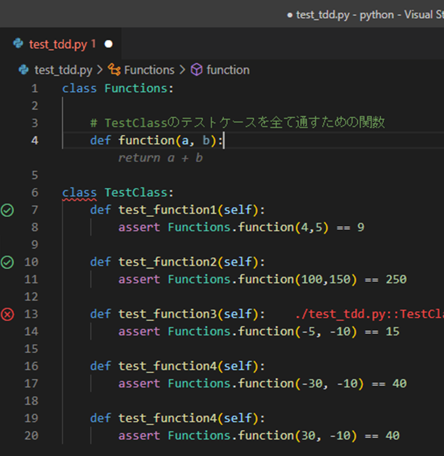Open the function breadcrumb dropdown
444x456 pixels.
(x=228, y=70)
